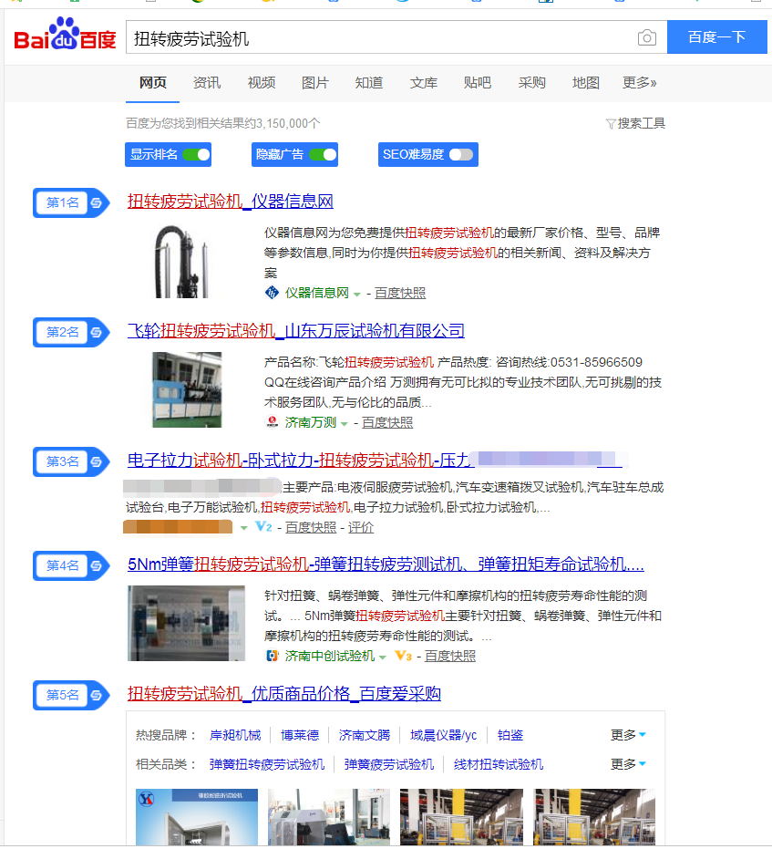This screenshot has width=772, height=849.
Task: Switch to the 文库 tab
Action: (x=424, y=83)
